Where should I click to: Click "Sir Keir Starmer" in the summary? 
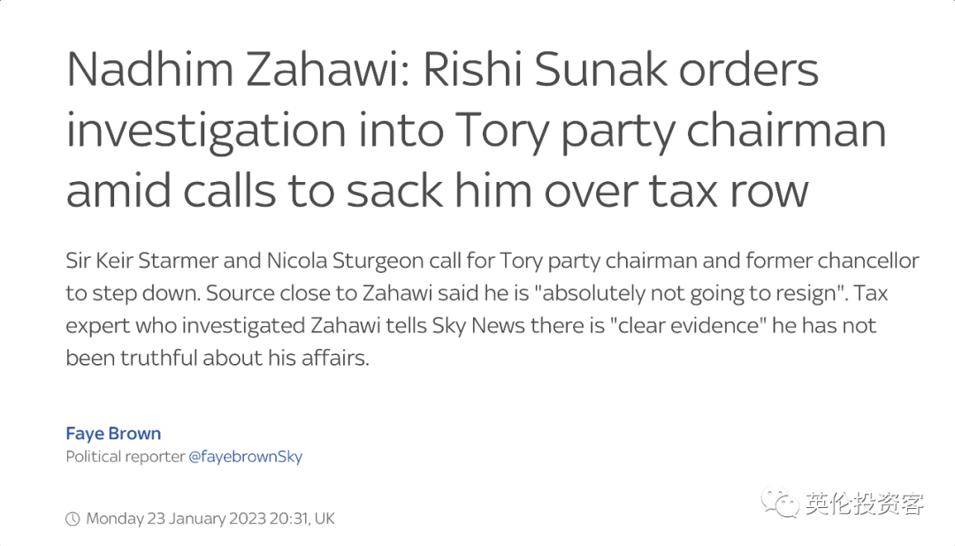[x=141, y=261]
